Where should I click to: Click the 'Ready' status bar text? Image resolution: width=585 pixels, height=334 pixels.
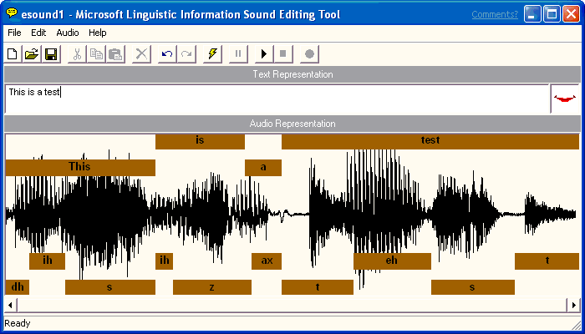(18, 323)
